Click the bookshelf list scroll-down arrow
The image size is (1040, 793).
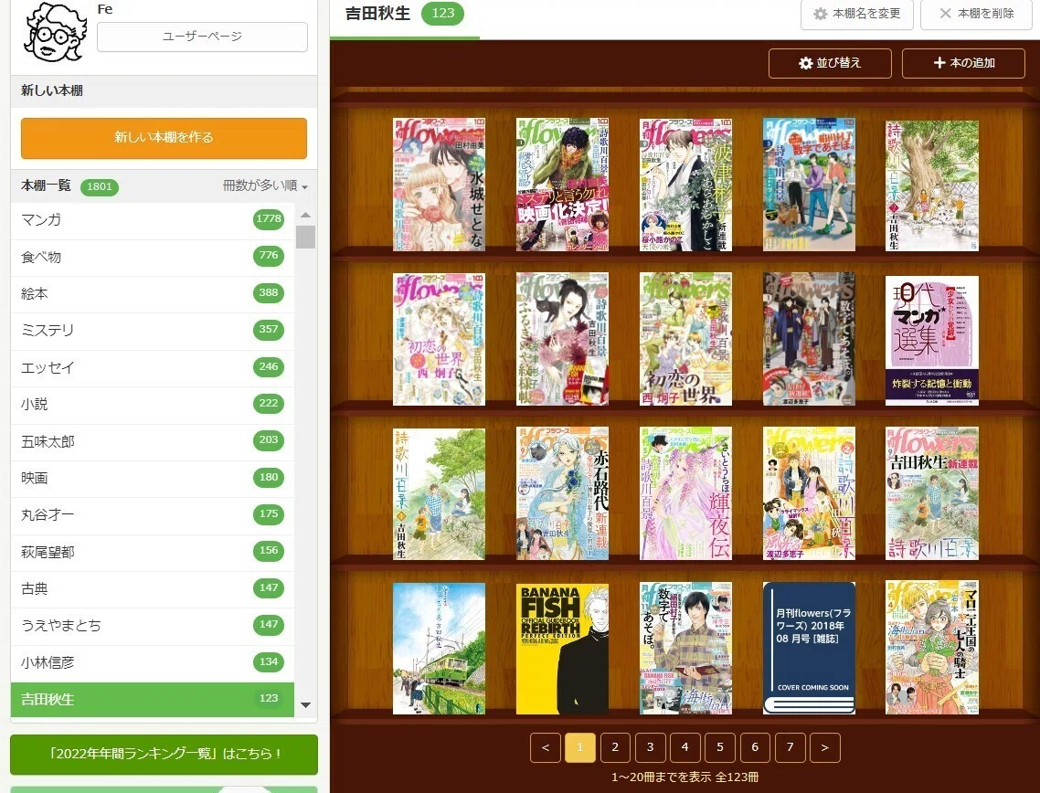click(305, 704)
